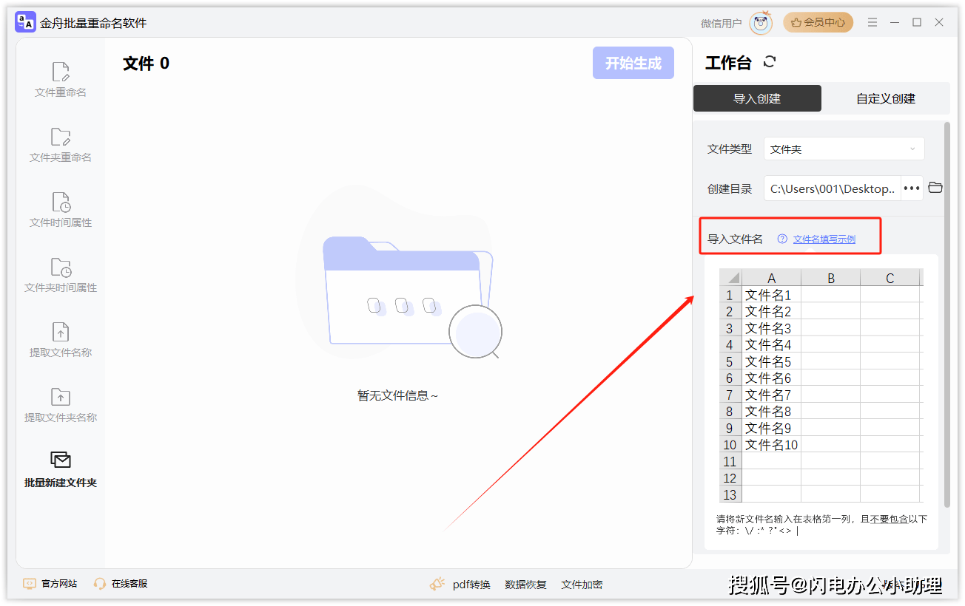Click the 文件 0 heading
The height and width of the screenshot is (606, 965).
tap(146, 64)
